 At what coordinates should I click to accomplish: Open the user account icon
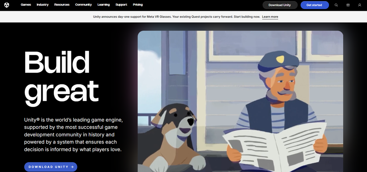[359, 5]
